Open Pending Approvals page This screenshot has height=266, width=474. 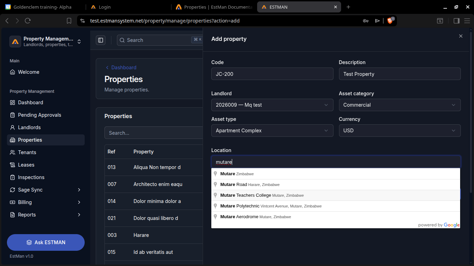46,115
